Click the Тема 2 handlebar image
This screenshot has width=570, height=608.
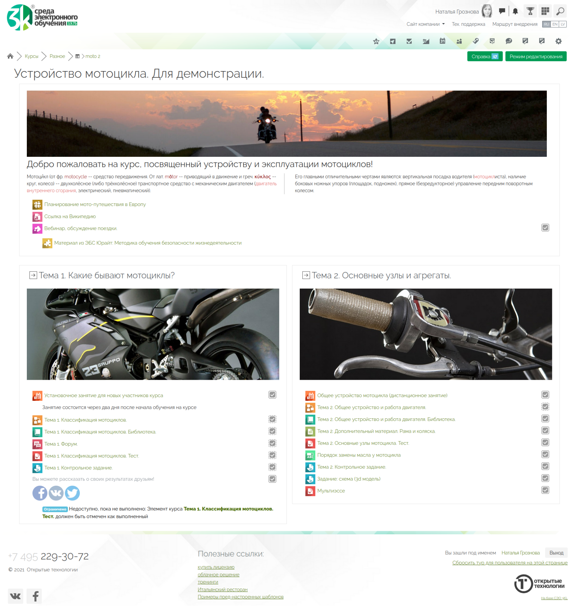426,334
